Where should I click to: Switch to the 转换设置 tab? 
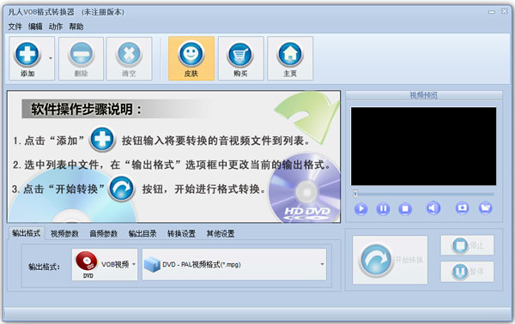(x=181, y=233)
